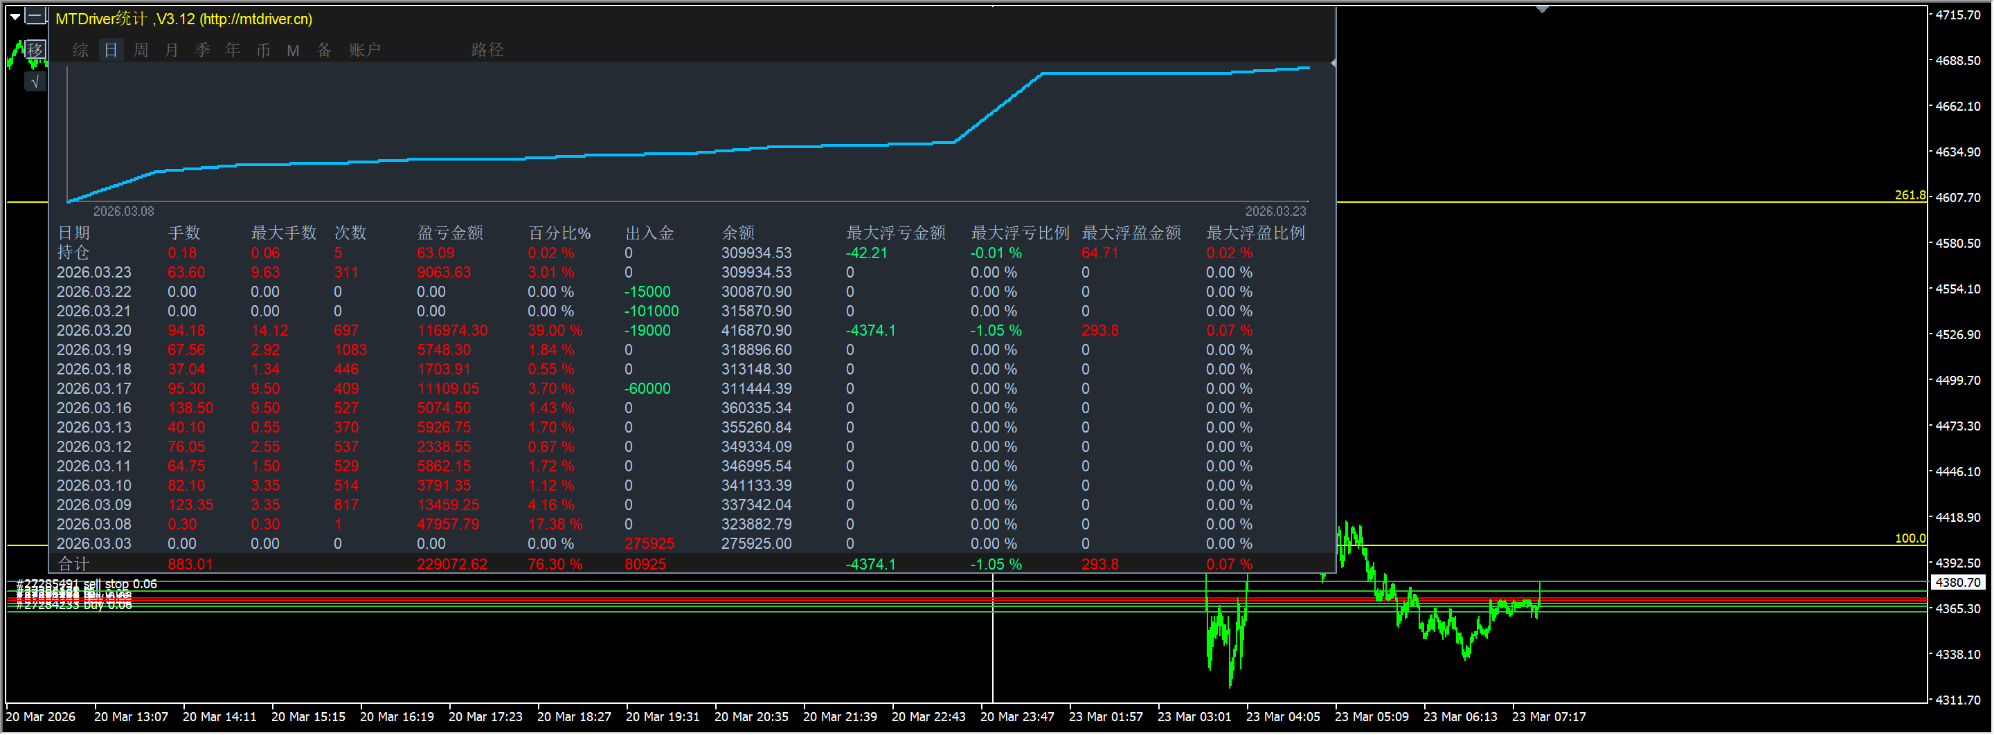Click the withdrawal value -101000
1994x735 pixels.
652,311
